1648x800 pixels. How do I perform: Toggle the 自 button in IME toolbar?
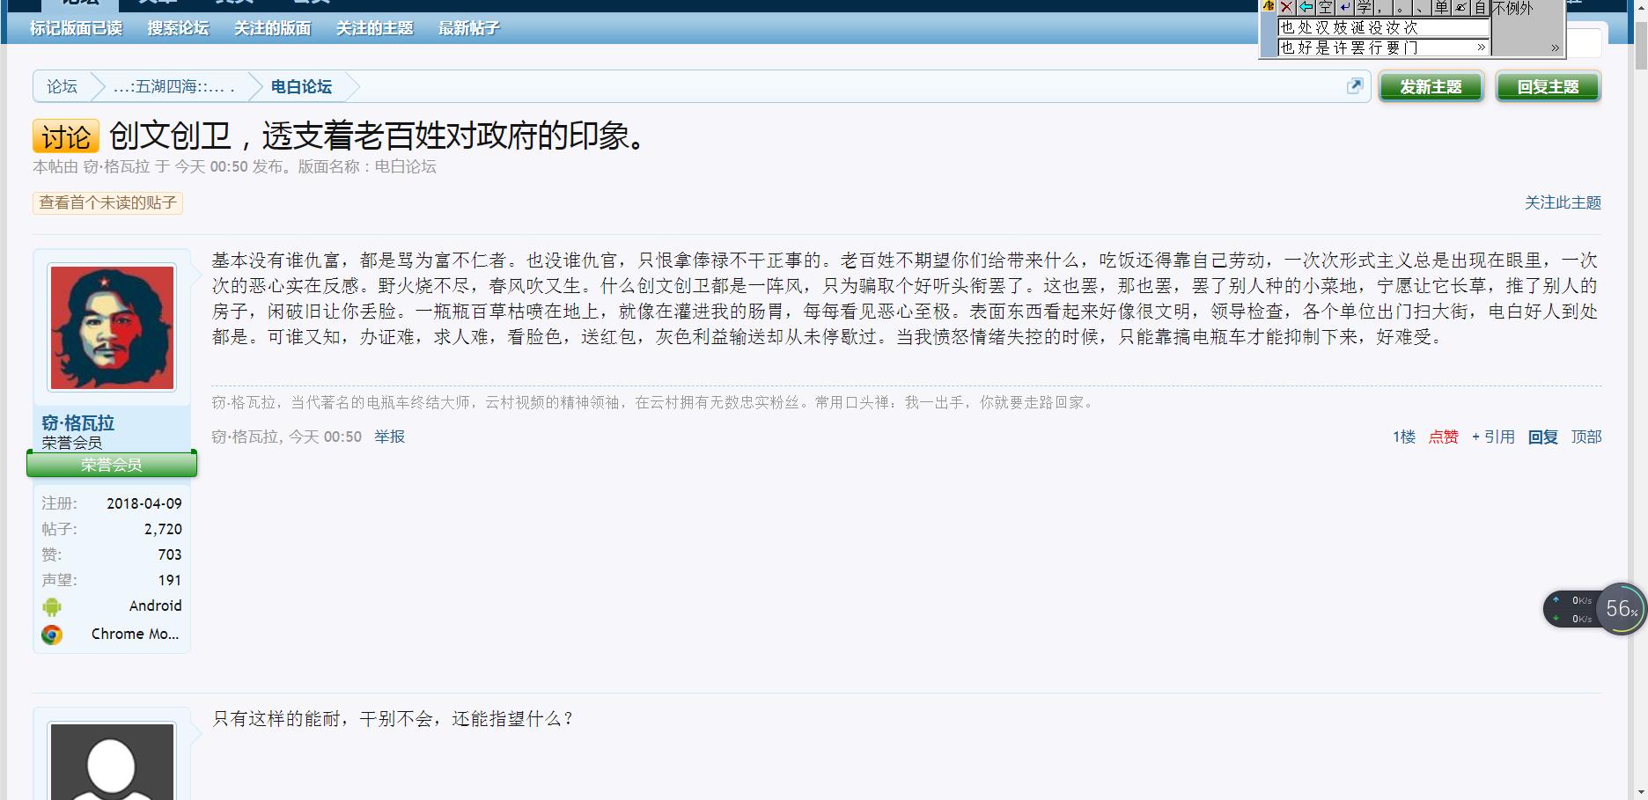pos(1480,7)
